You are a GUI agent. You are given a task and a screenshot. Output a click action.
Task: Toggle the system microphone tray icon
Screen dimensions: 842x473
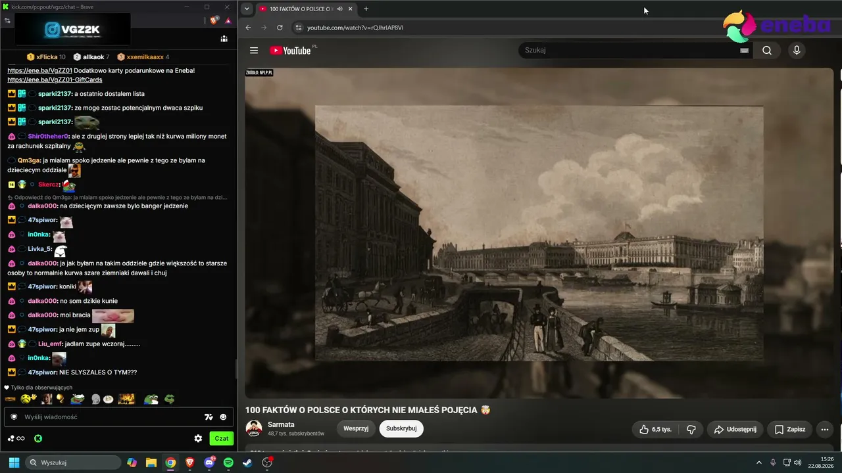[x=773, y=462]
